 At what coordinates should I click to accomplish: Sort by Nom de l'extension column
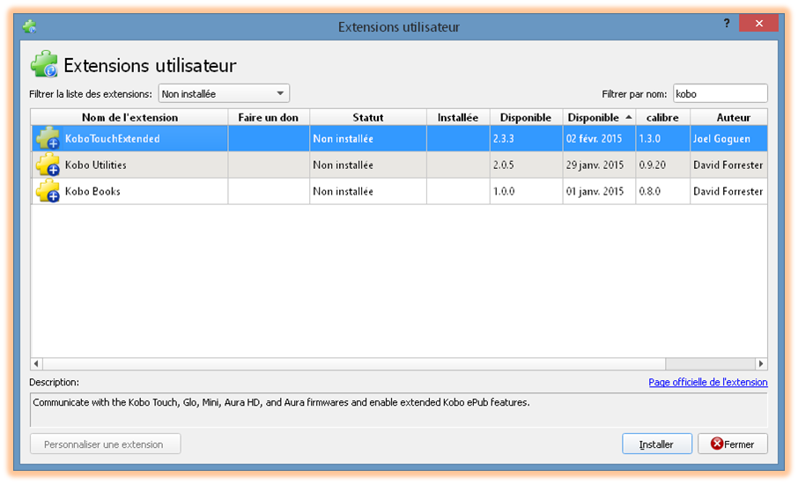(x=129, y=117)
